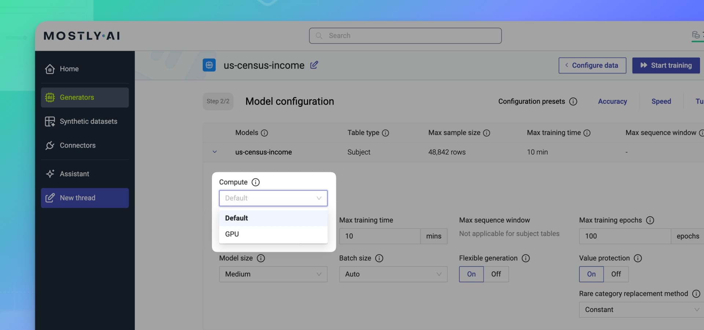Click the edit pencil next to us-census-income
This screenshot has width=704, height=330.
click(314, 65)
